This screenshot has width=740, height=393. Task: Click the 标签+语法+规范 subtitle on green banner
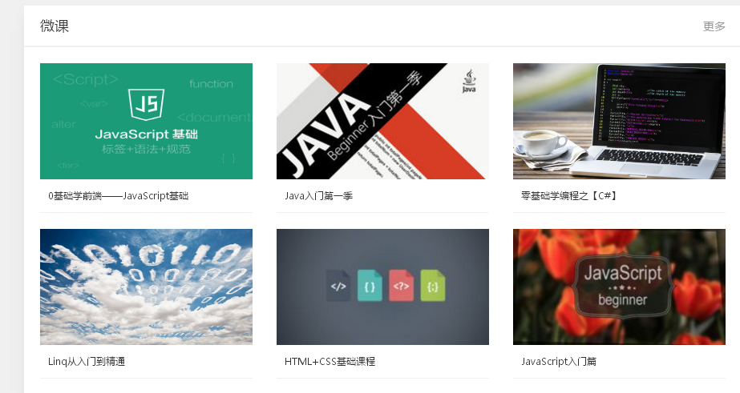tap(146, 150)
